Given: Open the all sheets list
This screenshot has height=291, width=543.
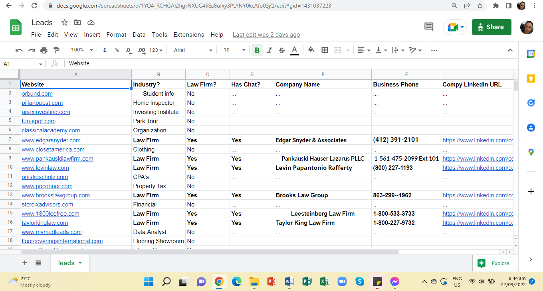Looking at the screenshot, I should click(x=38, y=263).
